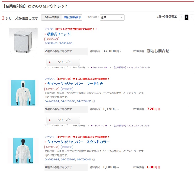Open タイベック®ジャンパー フード付き link

click(x=75, y=84)
